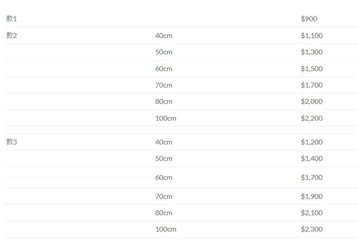Click the 100cm size priced at $2,300

click(166, 229)
